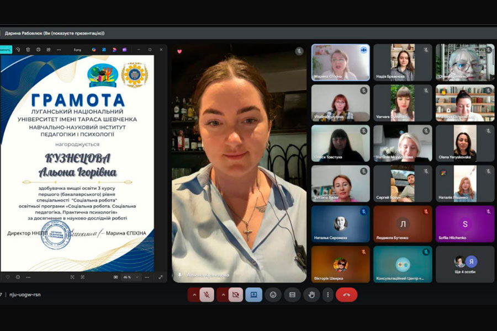Turn on camera in the Meet control bar

click(235, 295)
